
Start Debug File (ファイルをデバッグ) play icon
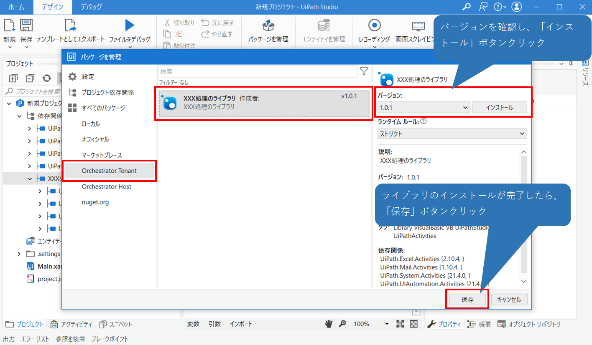(x=130, y=25)
